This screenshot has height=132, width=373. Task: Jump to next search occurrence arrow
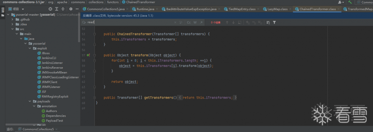point(233,22)
